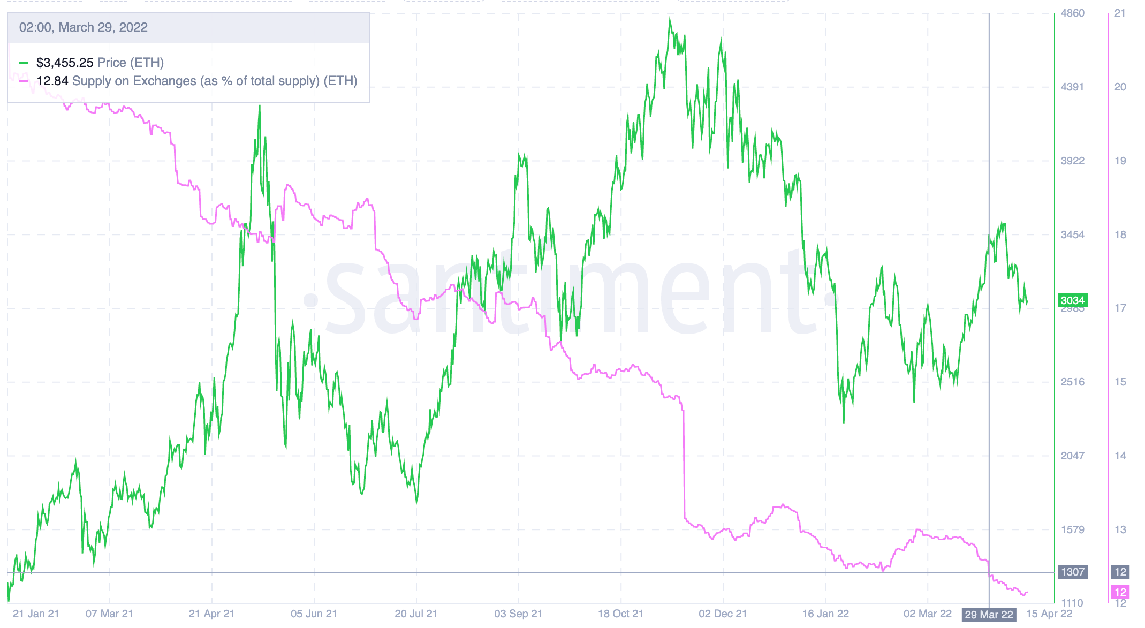Screen dimensions: 1145x628
Task: Click the green Price (ETH) legend marker
Action: click(x=24, y=63)
